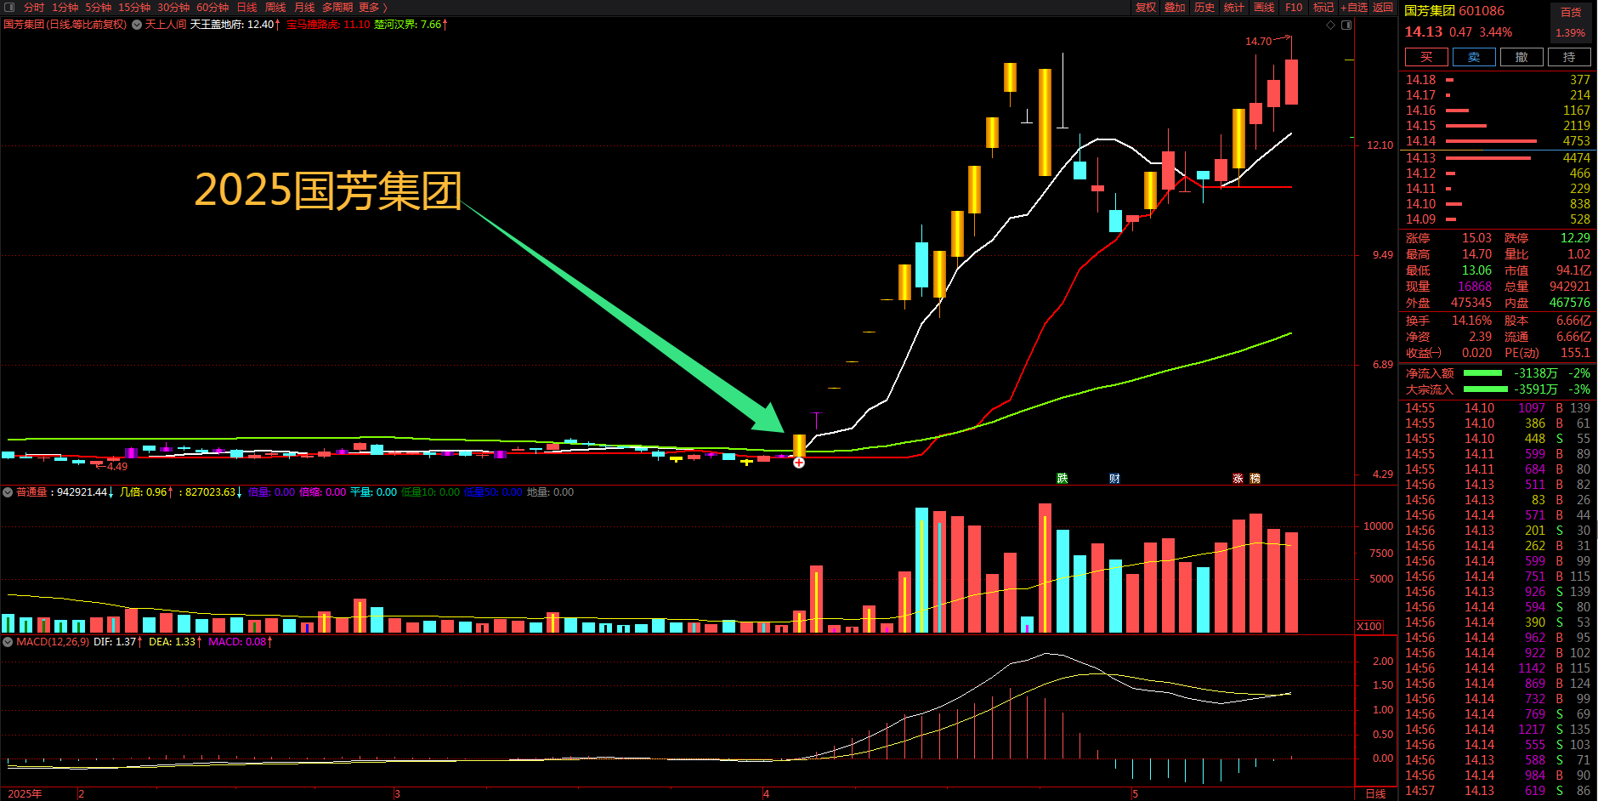Screen dimensions: 1598x801
Task: Click the 大宗流入 row
Action: 1498,389
